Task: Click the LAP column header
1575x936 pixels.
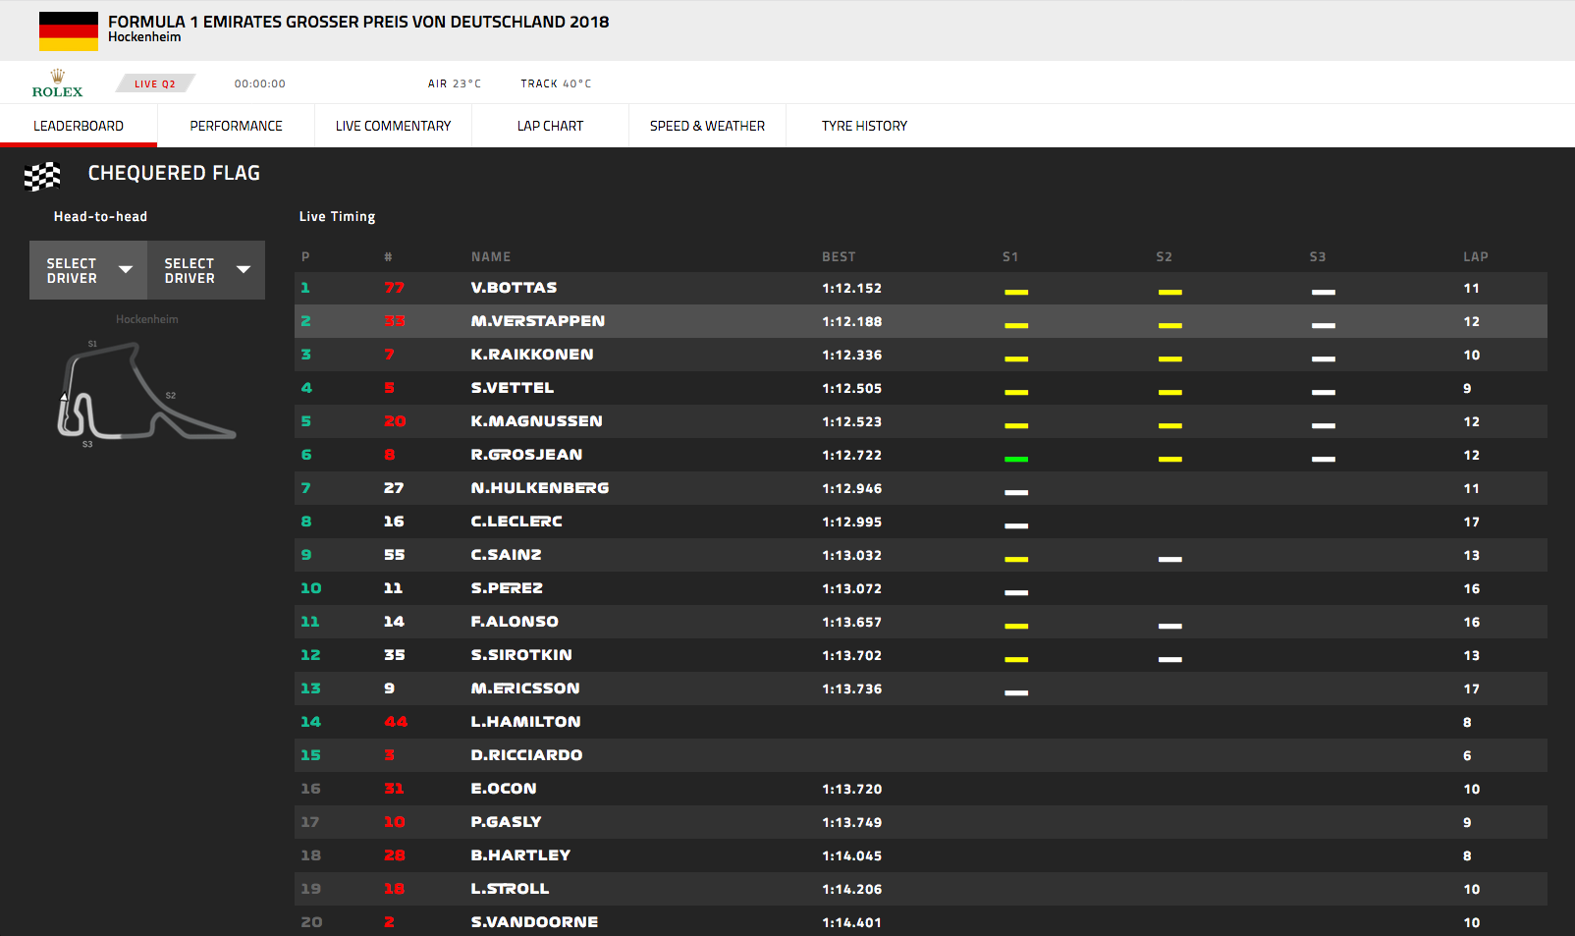Action: (1475, 256)
